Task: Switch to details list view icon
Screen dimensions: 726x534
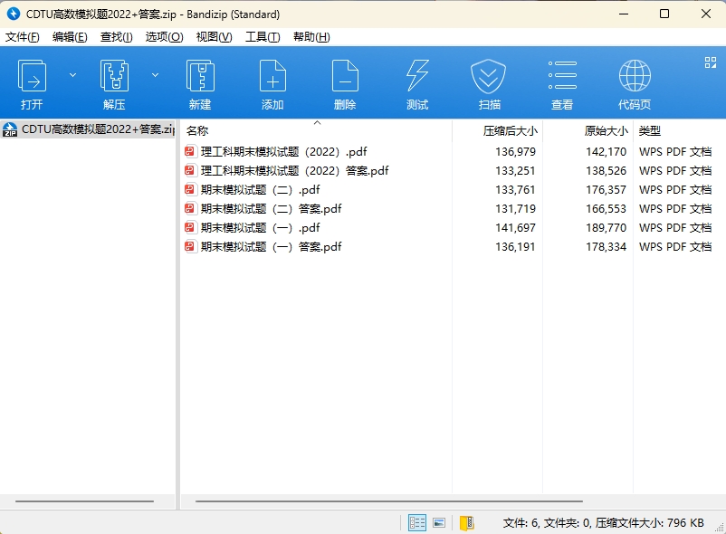Action: [417, 523]
